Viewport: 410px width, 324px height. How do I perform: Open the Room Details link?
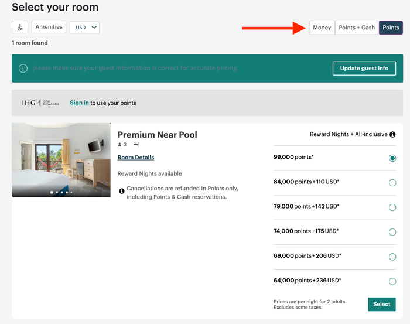pos(136,158)
